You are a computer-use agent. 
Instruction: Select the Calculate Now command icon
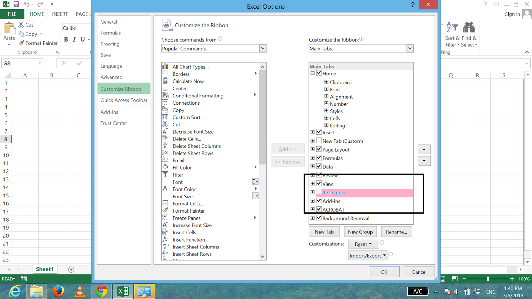click(165, 81)
